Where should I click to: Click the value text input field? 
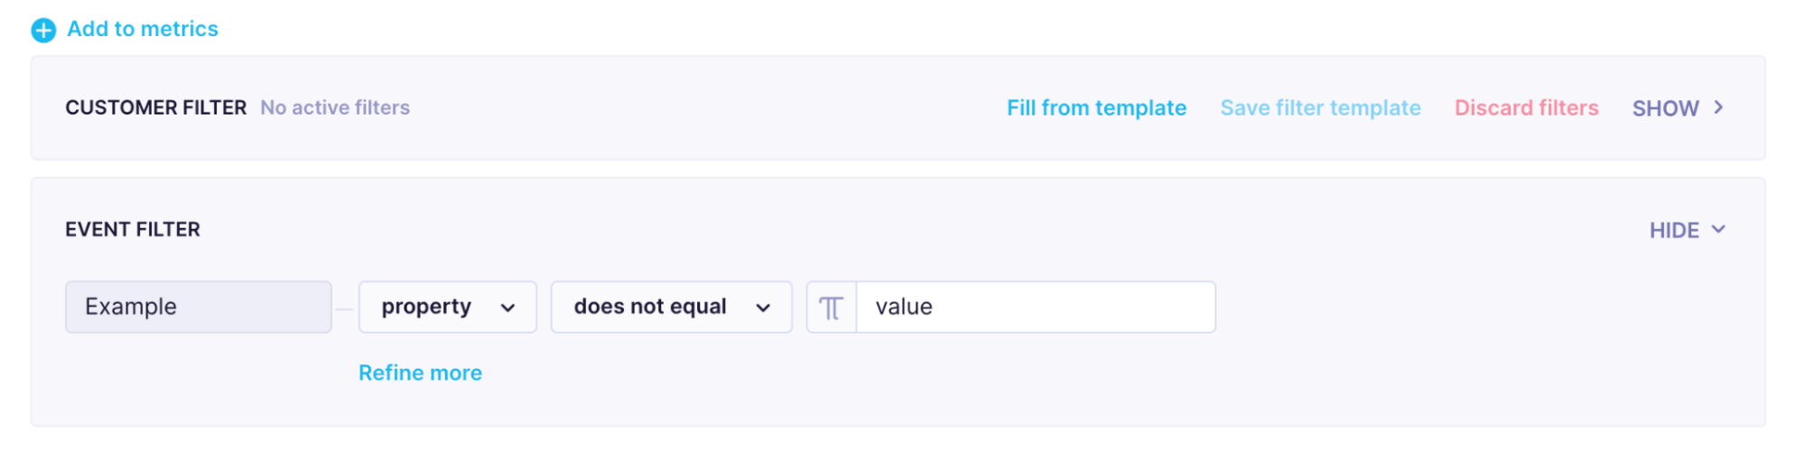point(1034,307)
